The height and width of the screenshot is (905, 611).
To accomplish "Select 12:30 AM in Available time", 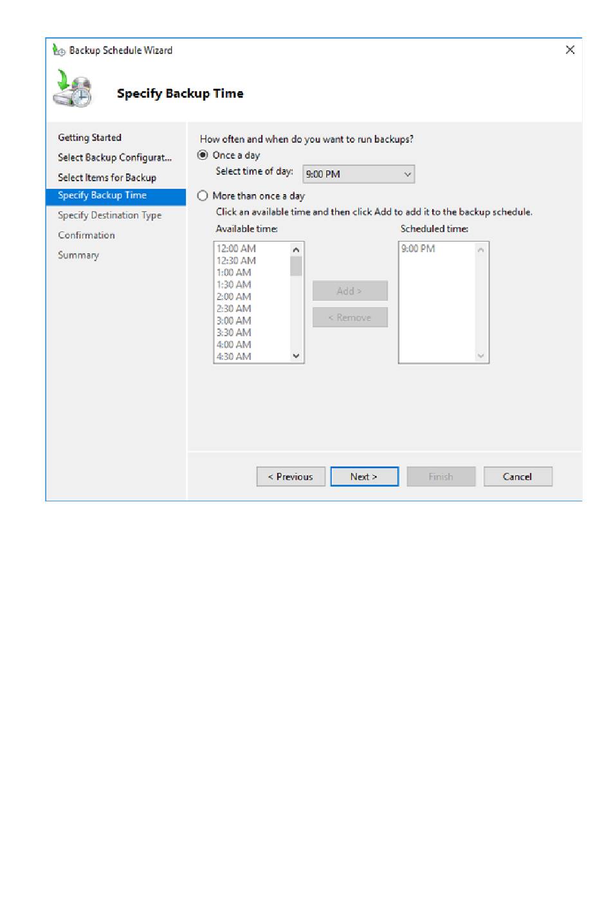I will point(236,260).
